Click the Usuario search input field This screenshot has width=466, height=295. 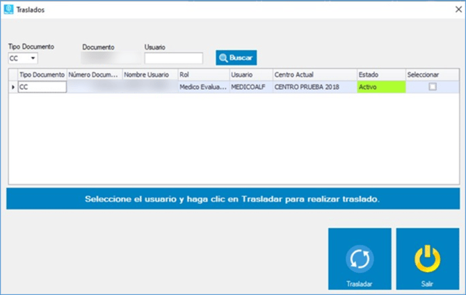tap(174, 58)
